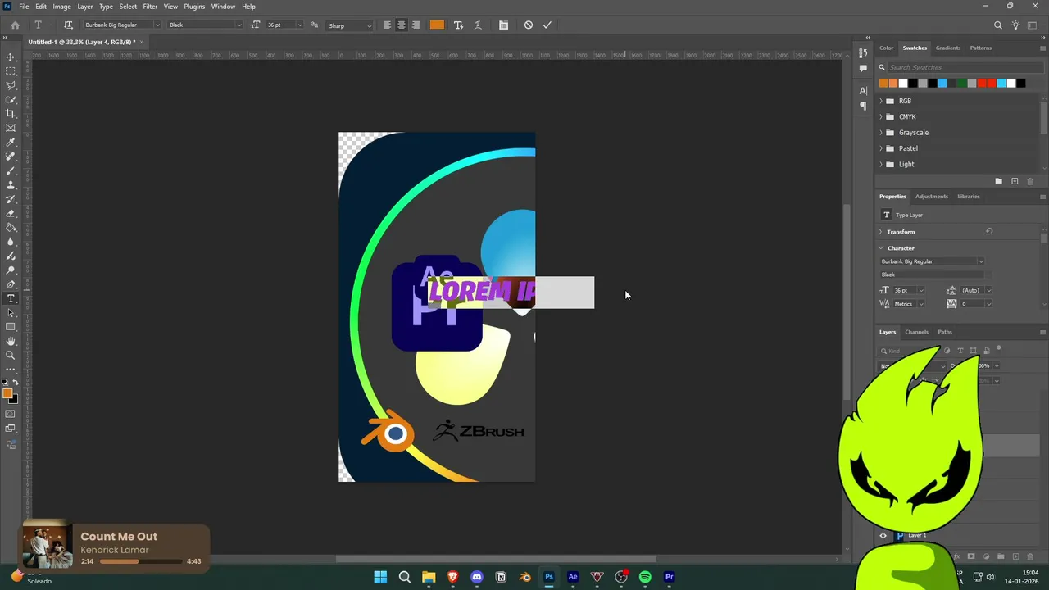Delete swatch using trash icon
The height and width of the screenshot is (590, 1049).
[1030, 181]
